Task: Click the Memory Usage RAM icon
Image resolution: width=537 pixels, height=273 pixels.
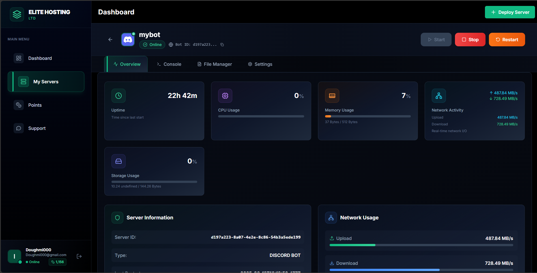Action: tap(332, 96)
